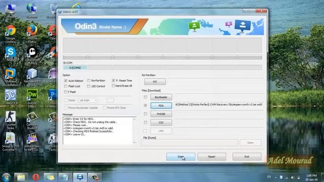The image size is (324, 182).
Task: Open Windows Explorer from the taskbar
Action: (21, 177)
